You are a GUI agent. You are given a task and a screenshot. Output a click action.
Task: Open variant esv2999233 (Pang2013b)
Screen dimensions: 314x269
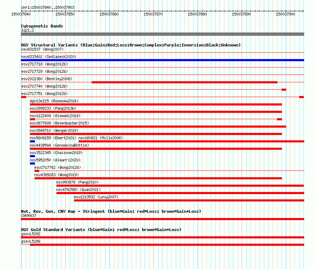(x=53, y=108)
